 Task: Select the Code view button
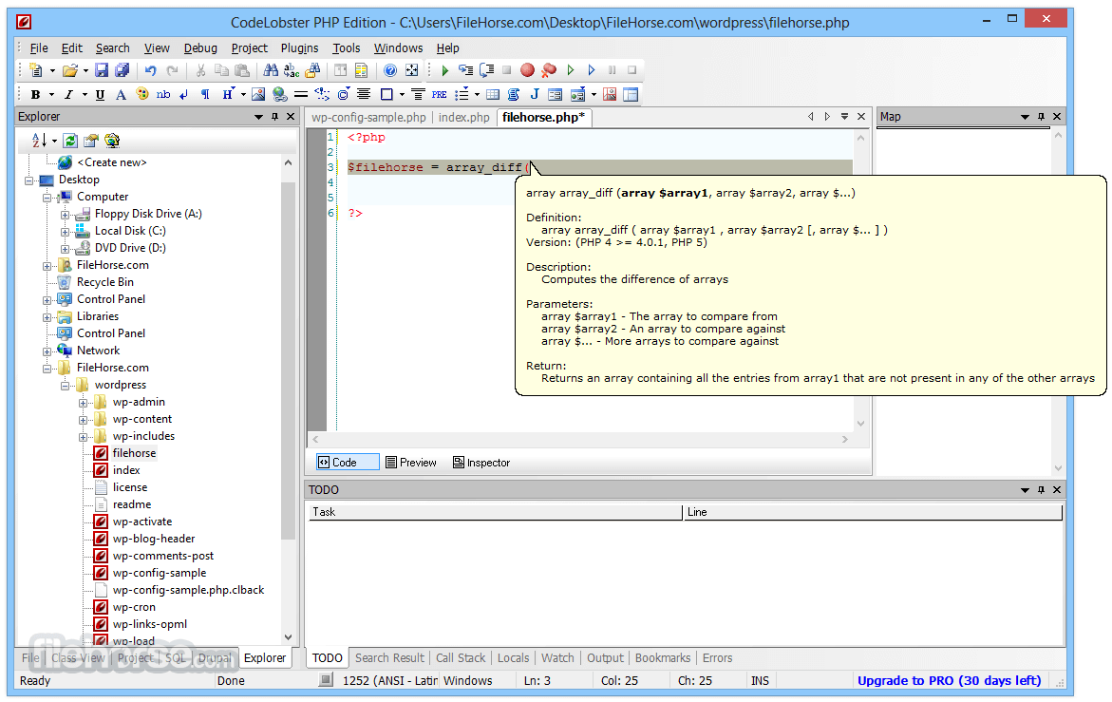348,463
